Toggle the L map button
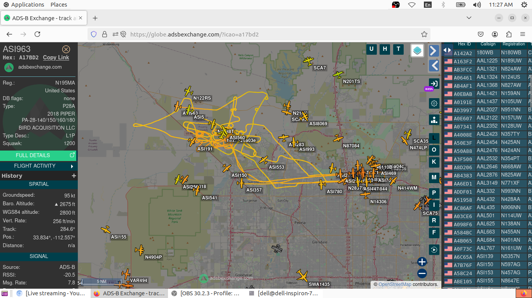 (434, 138)
